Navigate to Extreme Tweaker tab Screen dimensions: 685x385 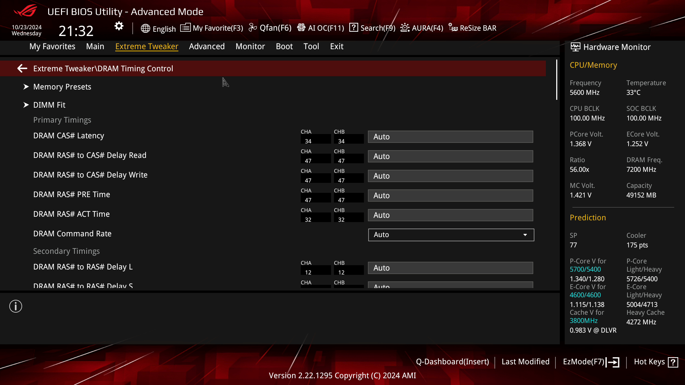[147, 46]
